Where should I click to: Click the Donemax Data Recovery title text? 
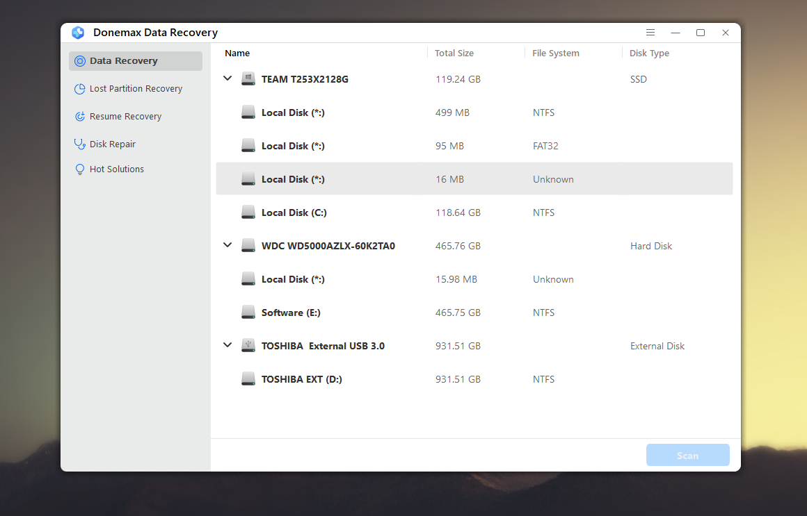point(155,33)
